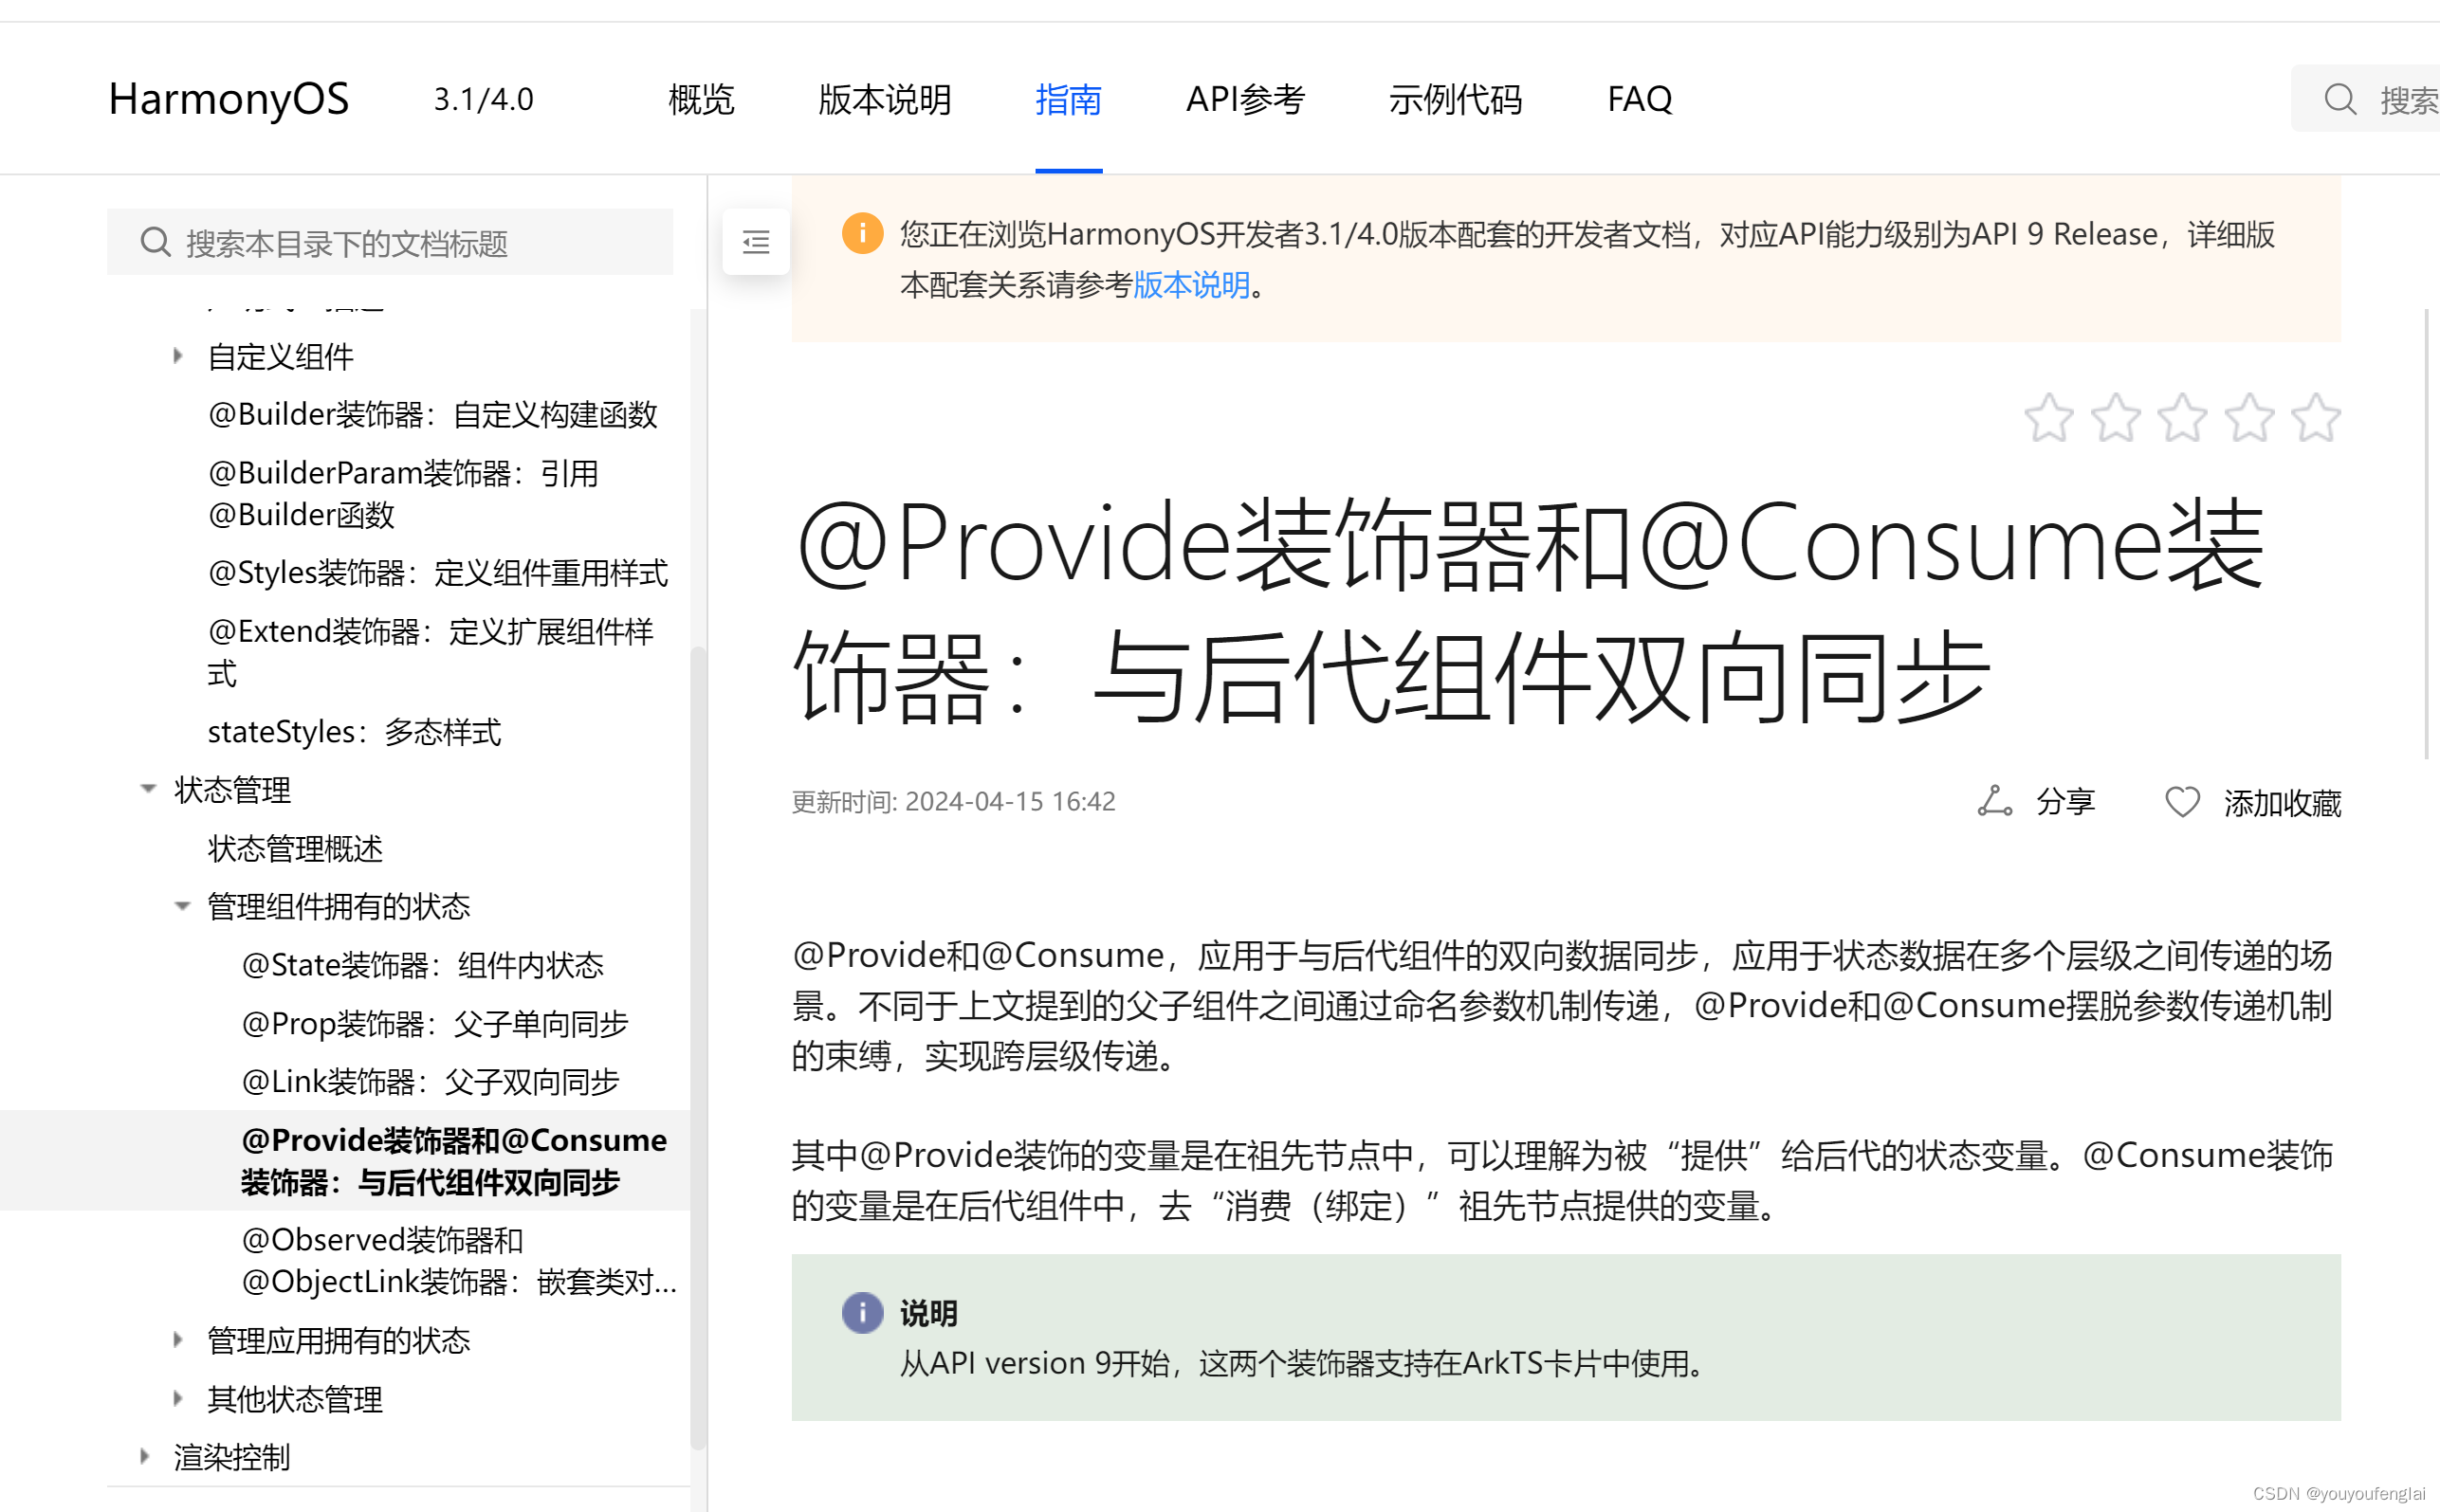Click the table of contents toggle icon

point(755,242)
